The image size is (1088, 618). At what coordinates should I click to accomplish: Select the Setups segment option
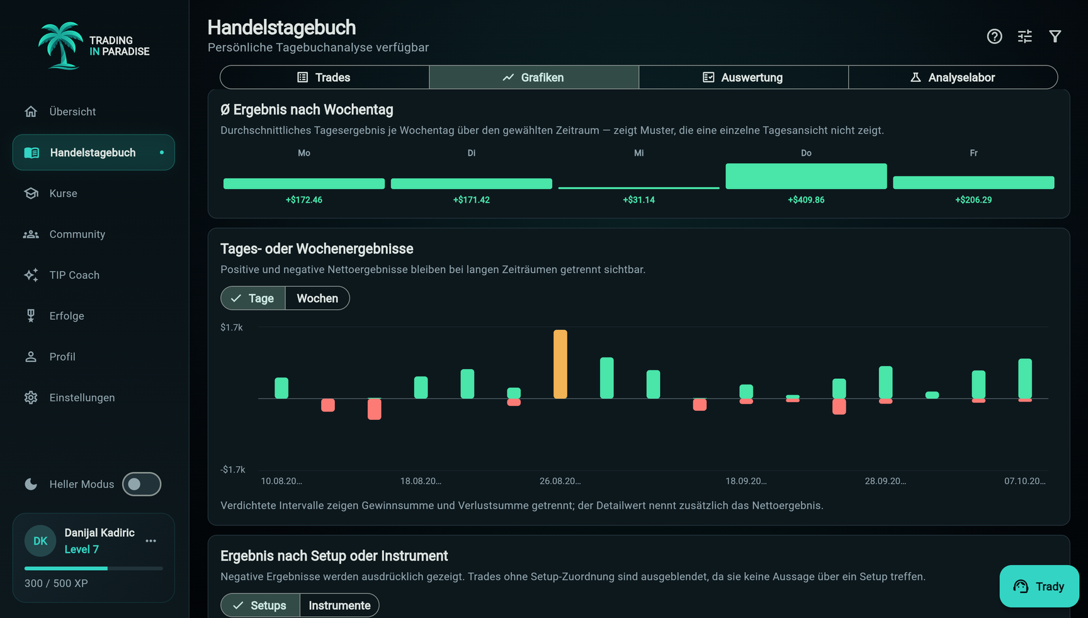pyautogui.click(x=261, y=605)
